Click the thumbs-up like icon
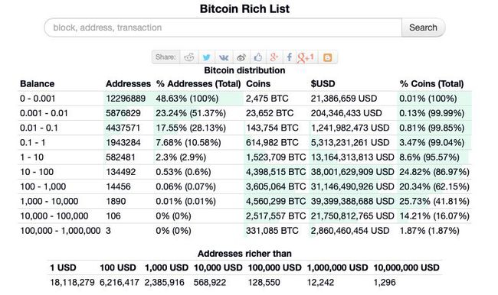Screen dimensions: 498x295 point(258,57)
